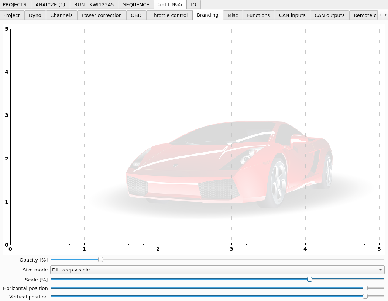The height and width of the screenshot is (301, 388).
Task: Switch to the ANALYZE (1) tab
Action: click(x=50, y=4)
